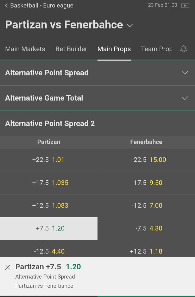Pick Partizan +17.5 at 1.035

pyautogui.click(x=49, y=183)
